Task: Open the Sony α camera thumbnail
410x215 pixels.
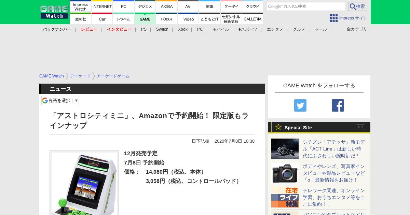Action: [285, 173]
